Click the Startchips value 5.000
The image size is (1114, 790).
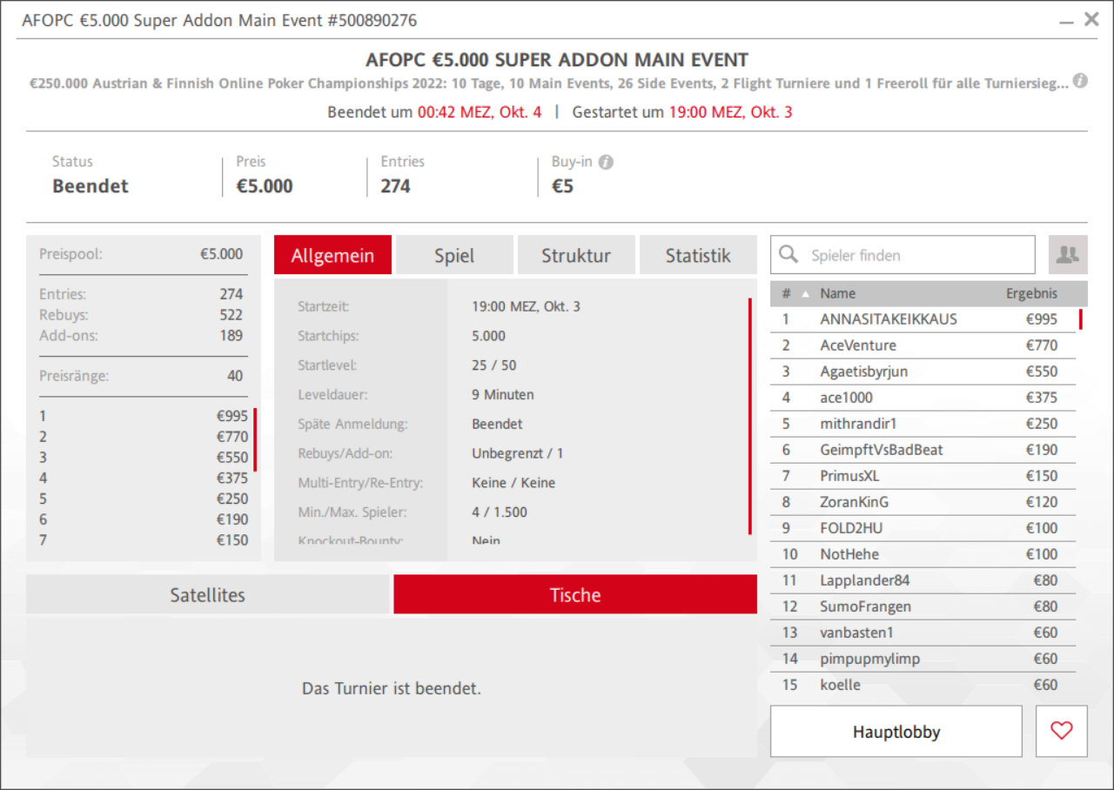[x=488, y=336]
